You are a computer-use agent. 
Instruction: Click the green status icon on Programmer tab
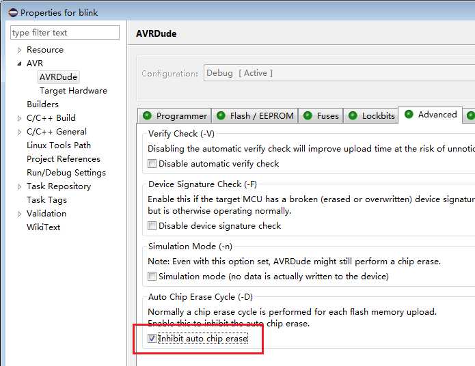click(x=147, y=115)
